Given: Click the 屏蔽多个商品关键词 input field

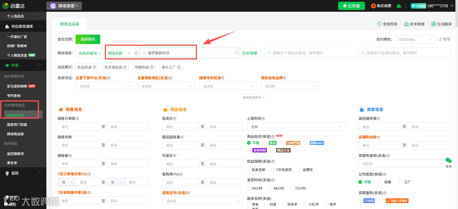Looking at the screenshot, I should (x=311, y=53).
